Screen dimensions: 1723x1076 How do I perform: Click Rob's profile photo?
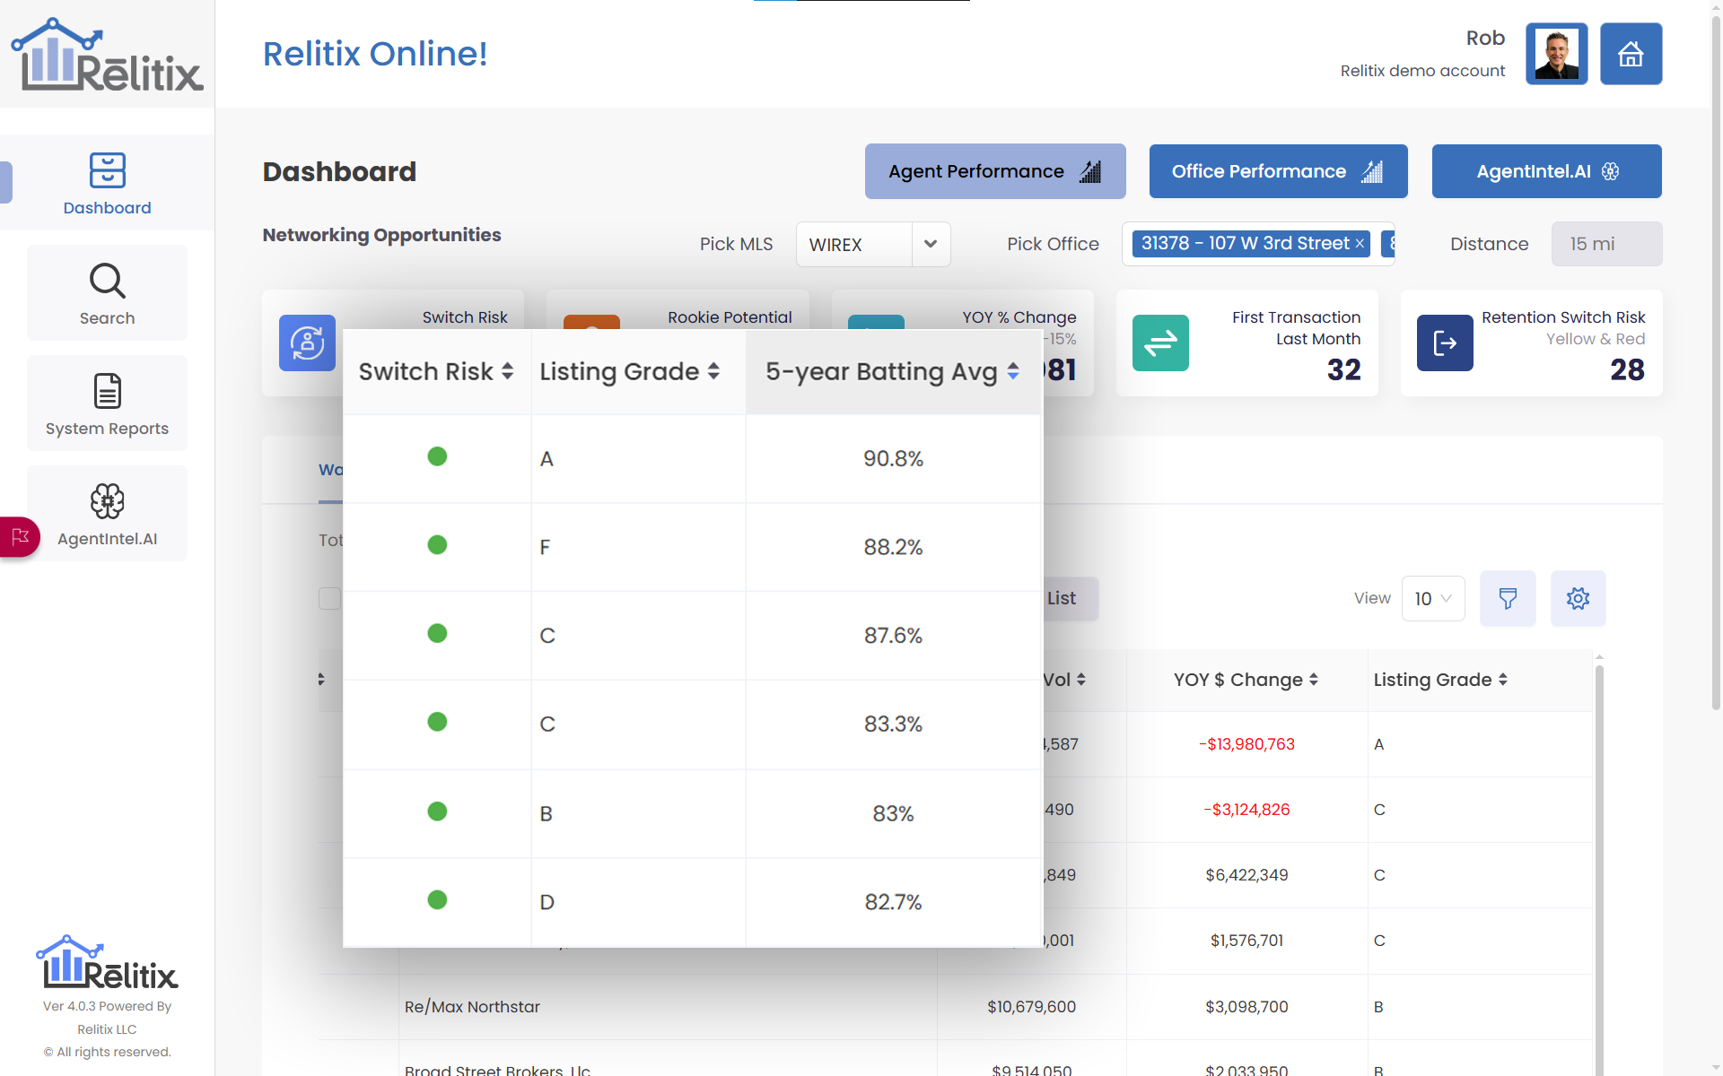[x=1556, y=55]
